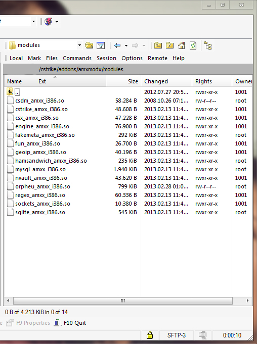Click the lightning session icon

click(x=49, y=22)
